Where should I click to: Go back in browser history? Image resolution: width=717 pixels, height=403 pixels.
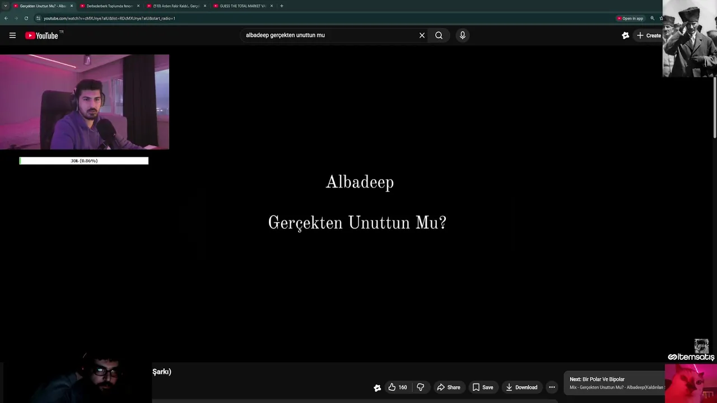[x=6, y=18]
